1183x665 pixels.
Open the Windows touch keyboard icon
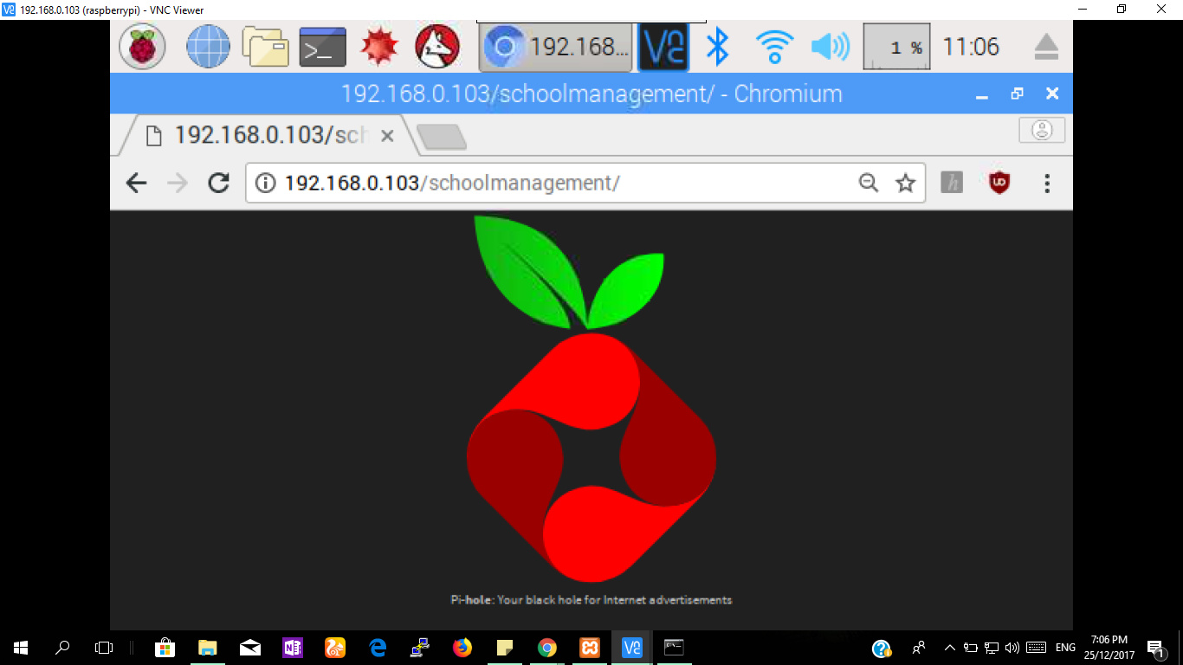(x=1035, y=647)
